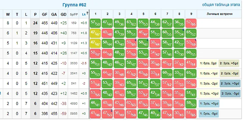Open the 65/59 green result cell
Screen dimensions: 244x121
(131, 84)
